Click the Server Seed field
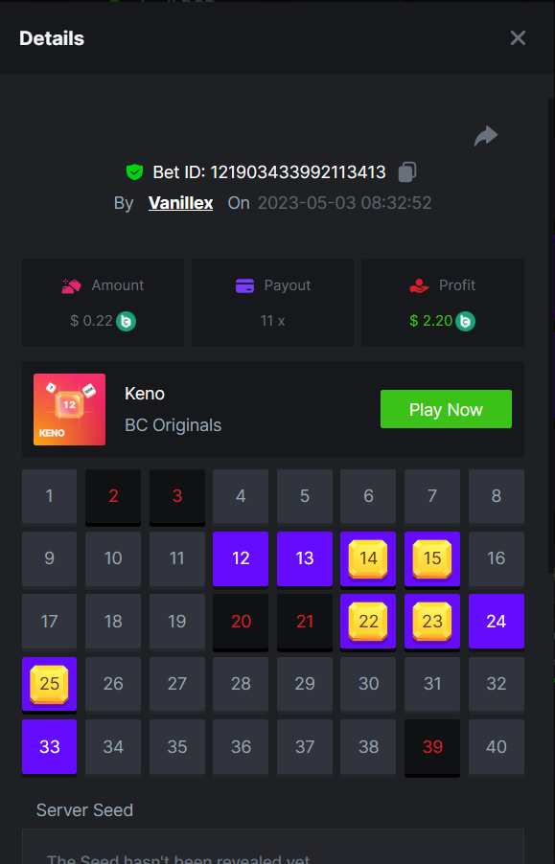The height and width of the screenshot is (864, 555). (273, 847)
